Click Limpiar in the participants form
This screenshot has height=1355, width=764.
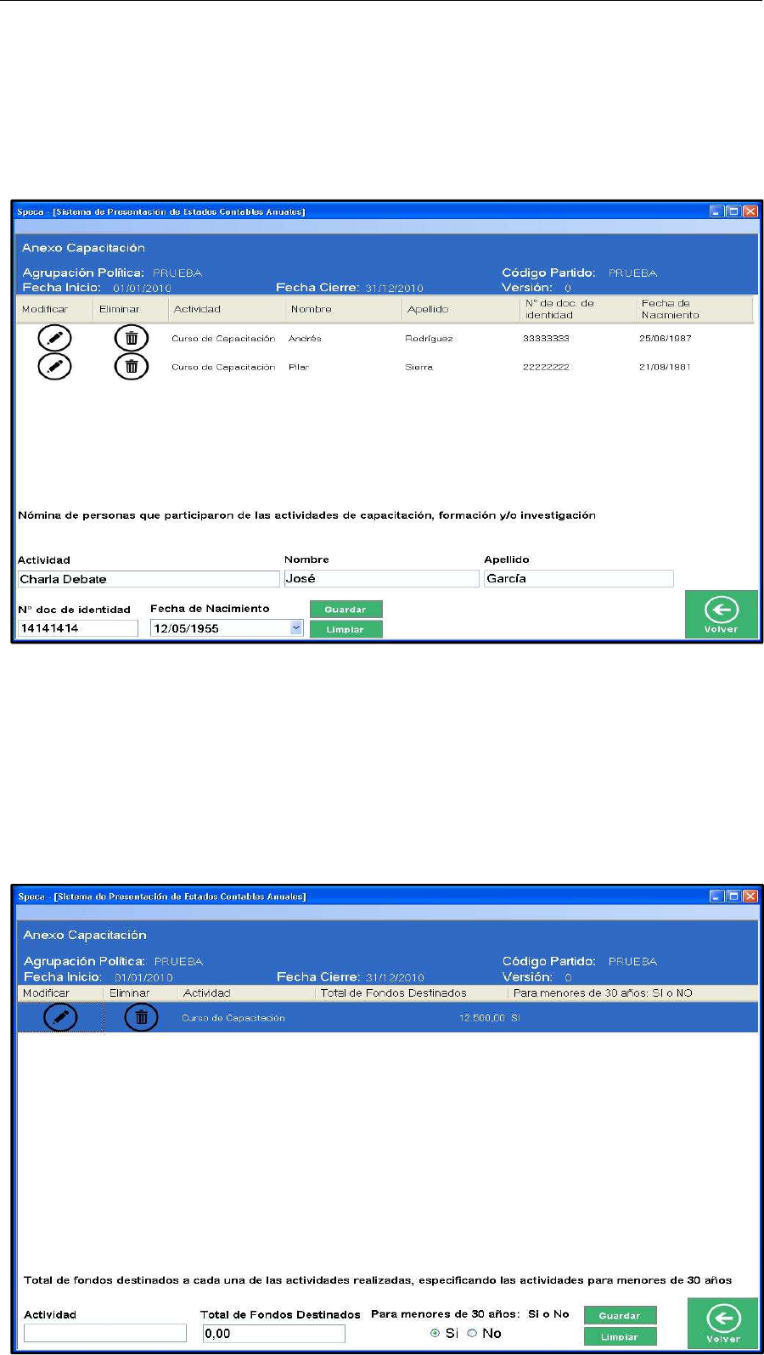(x=345, y=629)
